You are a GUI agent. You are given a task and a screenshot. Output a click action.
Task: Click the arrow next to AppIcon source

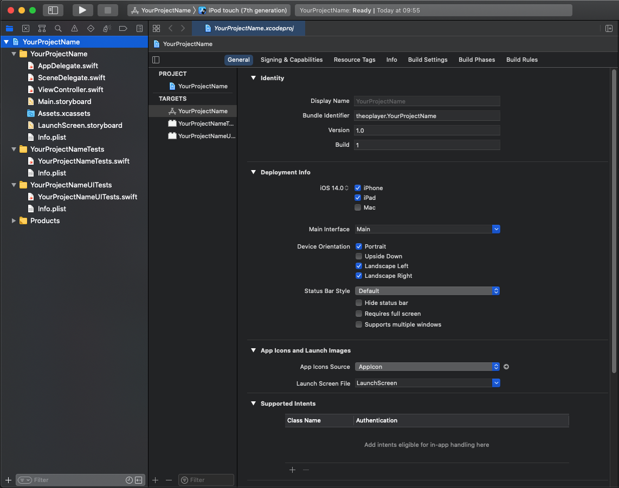click(x=506, y=367)
